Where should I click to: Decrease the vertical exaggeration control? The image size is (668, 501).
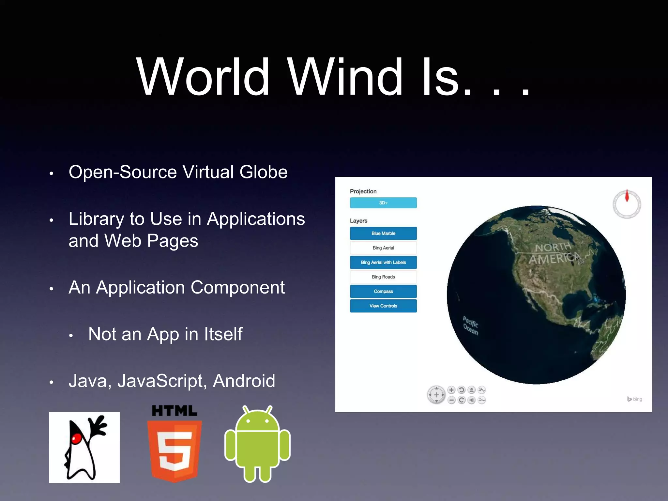pos(482,400)
